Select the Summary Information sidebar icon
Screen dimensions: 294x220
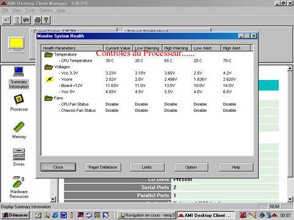pyautogui.click(x=19, y=78)
